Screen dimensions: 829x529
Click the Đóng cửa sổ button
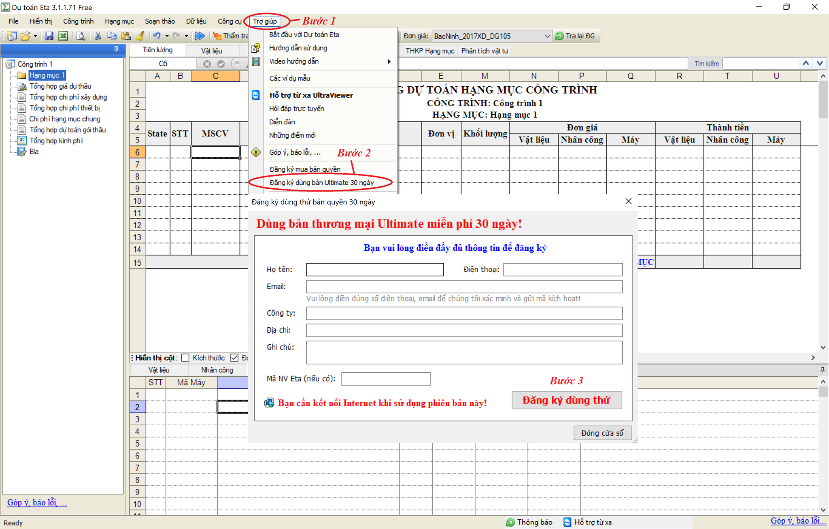(x=602, y=433)
